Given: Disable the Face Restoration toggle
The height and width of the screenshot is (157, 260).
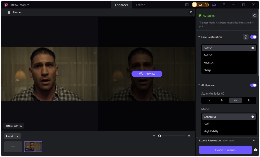Looking at the screenshot, I should click(253, 37).
